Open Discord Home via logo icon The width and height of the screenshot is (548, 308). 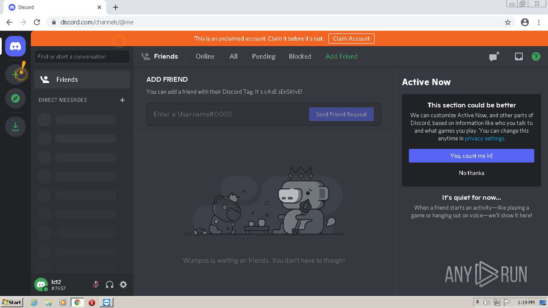[x=15, y=46]
